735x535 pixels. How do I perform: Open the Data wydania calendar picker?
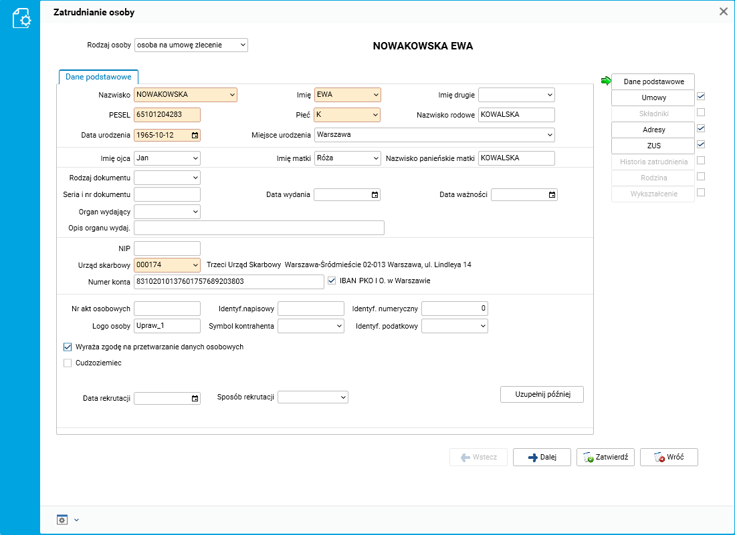click(375, 195)
